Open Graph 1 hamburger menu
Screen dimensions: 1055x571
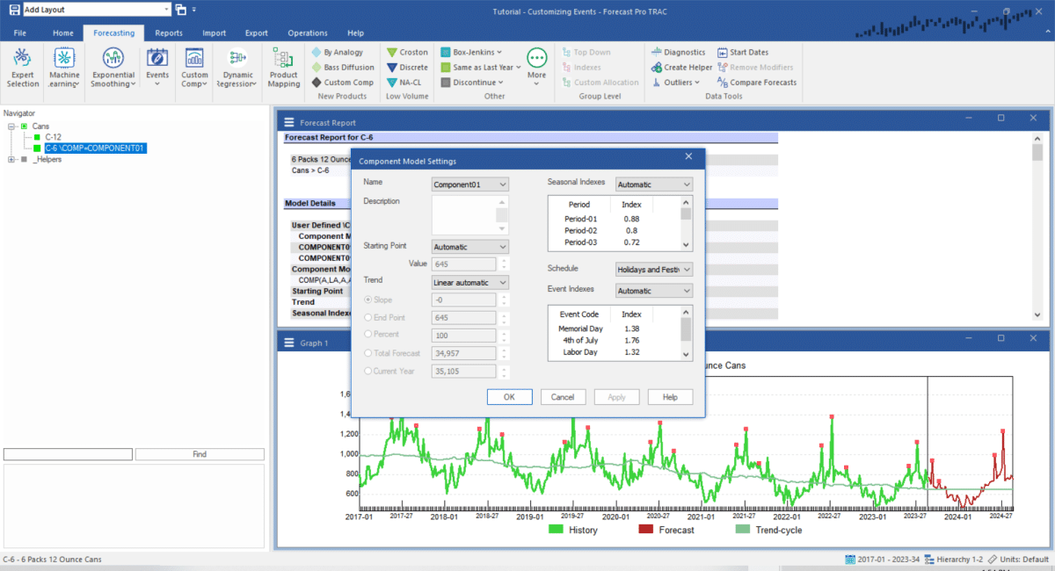point(289,343)
